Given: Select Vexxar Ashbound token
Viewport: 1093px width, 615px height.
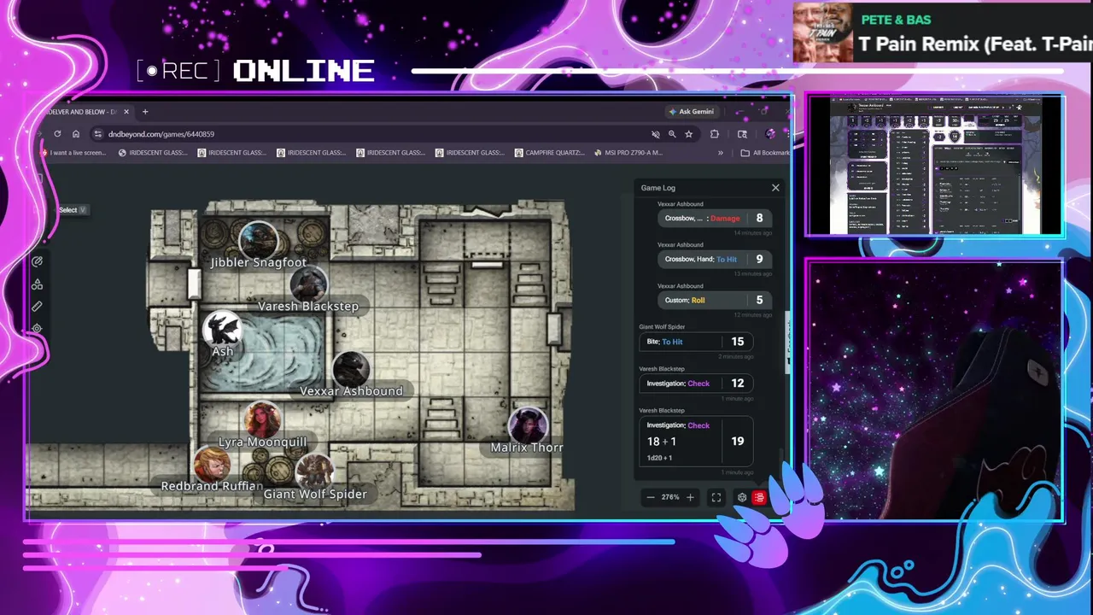Looking at the screenshot, I should [x=350, y=370].
